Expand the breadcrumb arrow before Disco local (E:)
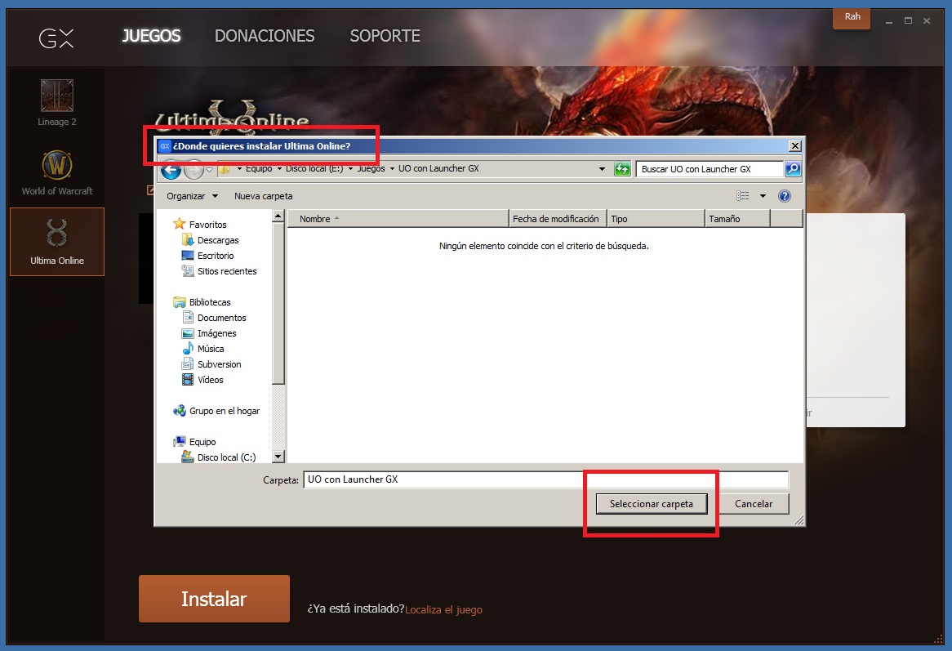 279,169
